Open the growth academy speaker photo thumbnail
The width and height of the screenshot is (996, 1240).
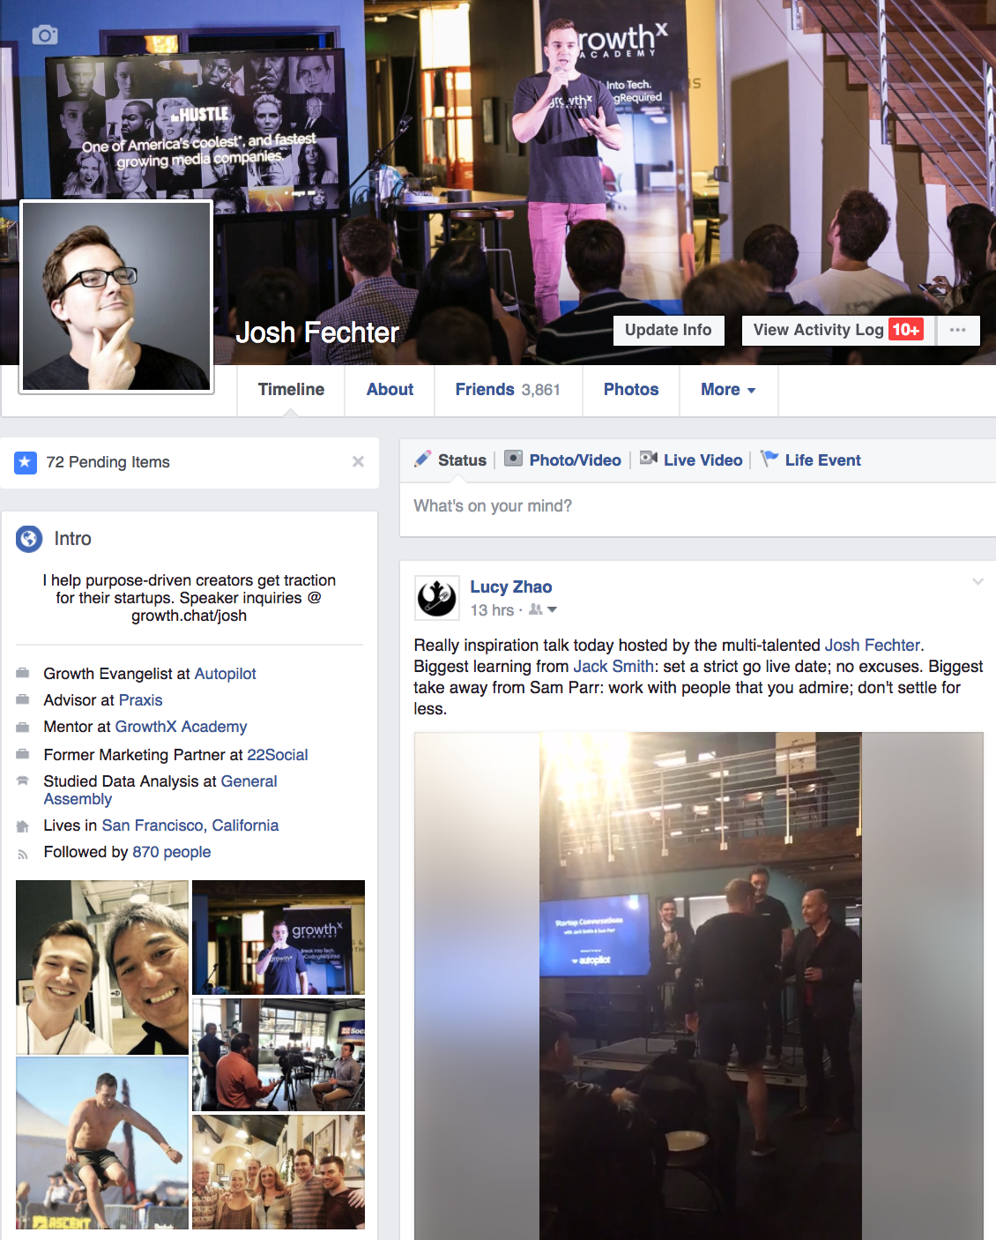point(279,937)
